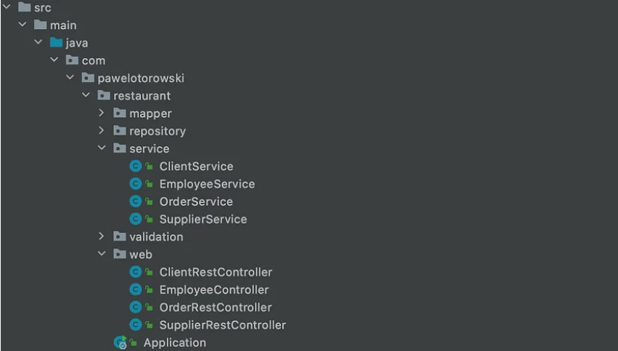Select the pawelotorowski package

[x=138, y=78]
